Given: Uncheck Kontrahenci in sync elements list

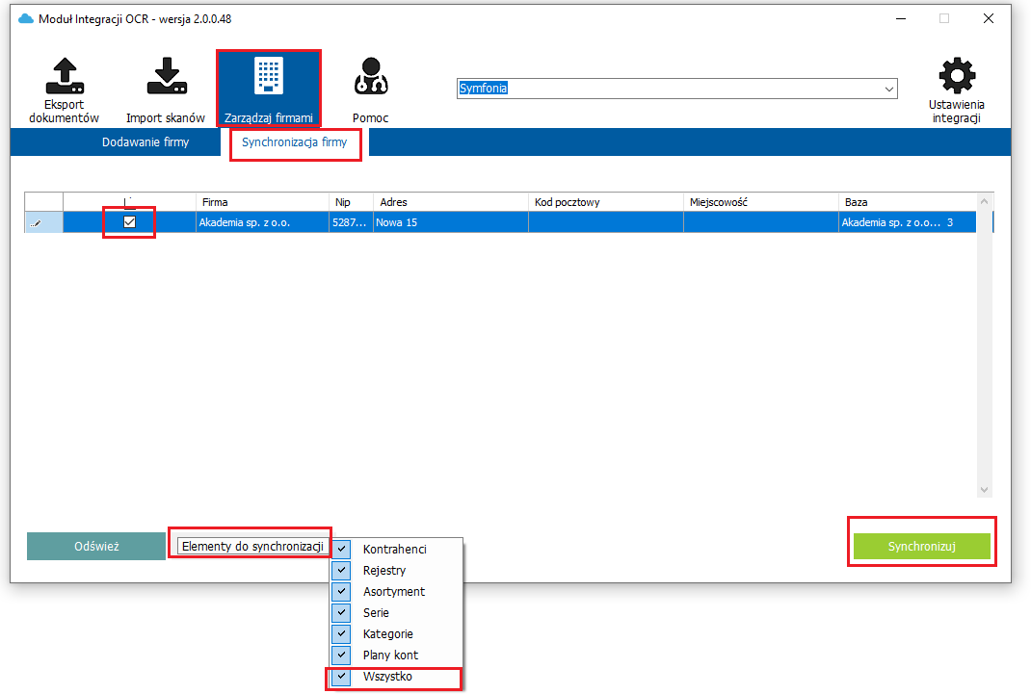Looking at the screenshot, I should tap(341, 549).
